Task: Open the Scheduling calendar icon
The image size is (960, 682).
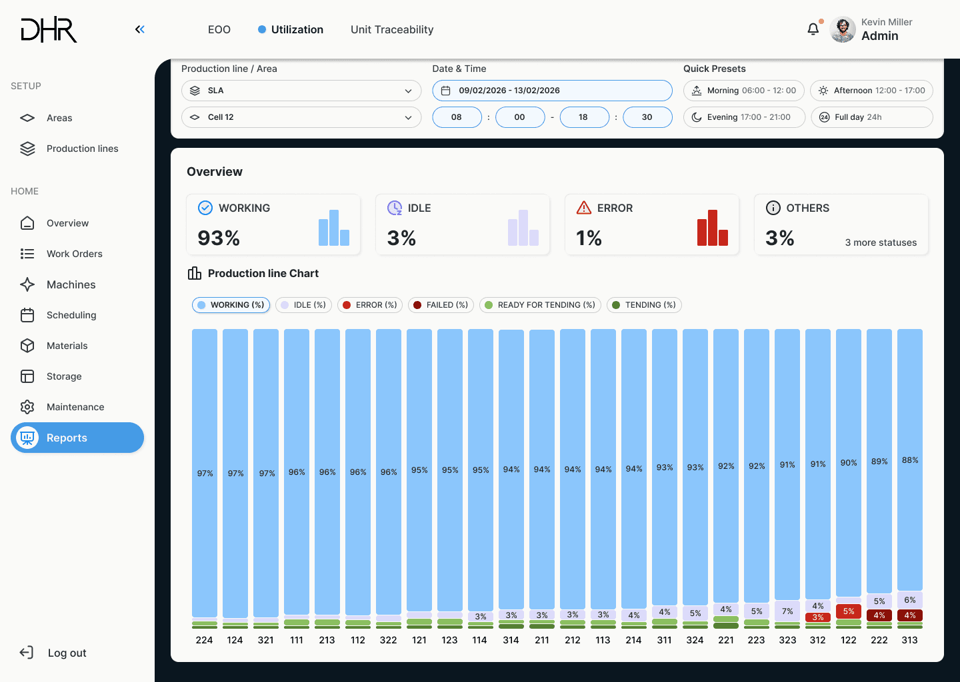Action: pyautogui.click(x=27, y=314)
